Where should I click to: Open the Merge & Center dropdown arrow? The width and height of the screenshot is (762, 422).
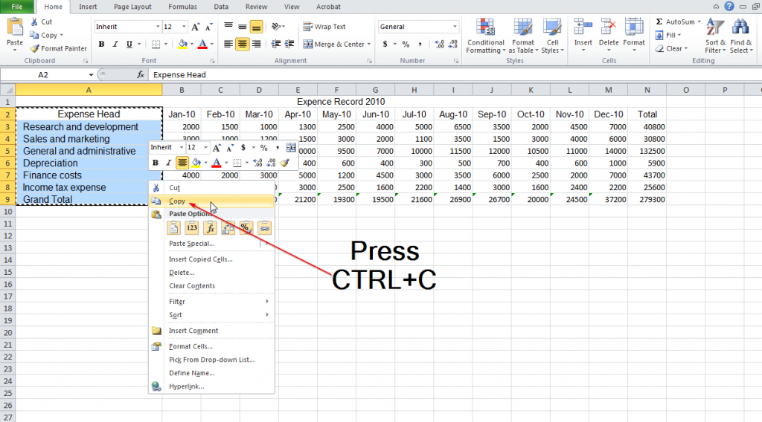(x=369, y=44)
